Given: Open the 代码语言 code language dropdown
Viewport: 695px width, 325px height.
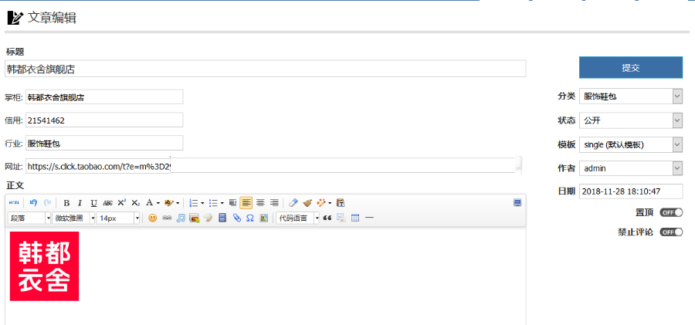Looking at the screenshot, I should click(x=297, y=218).
